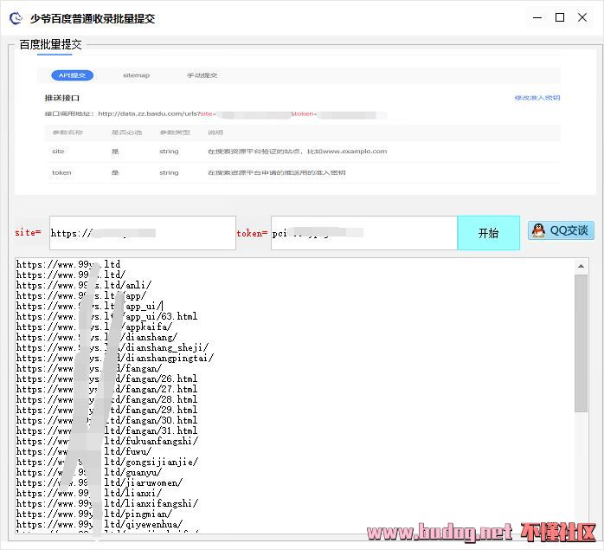The image size is (604, 550).
Task: Click the site parameter row name
Action: tap(58, 152)
